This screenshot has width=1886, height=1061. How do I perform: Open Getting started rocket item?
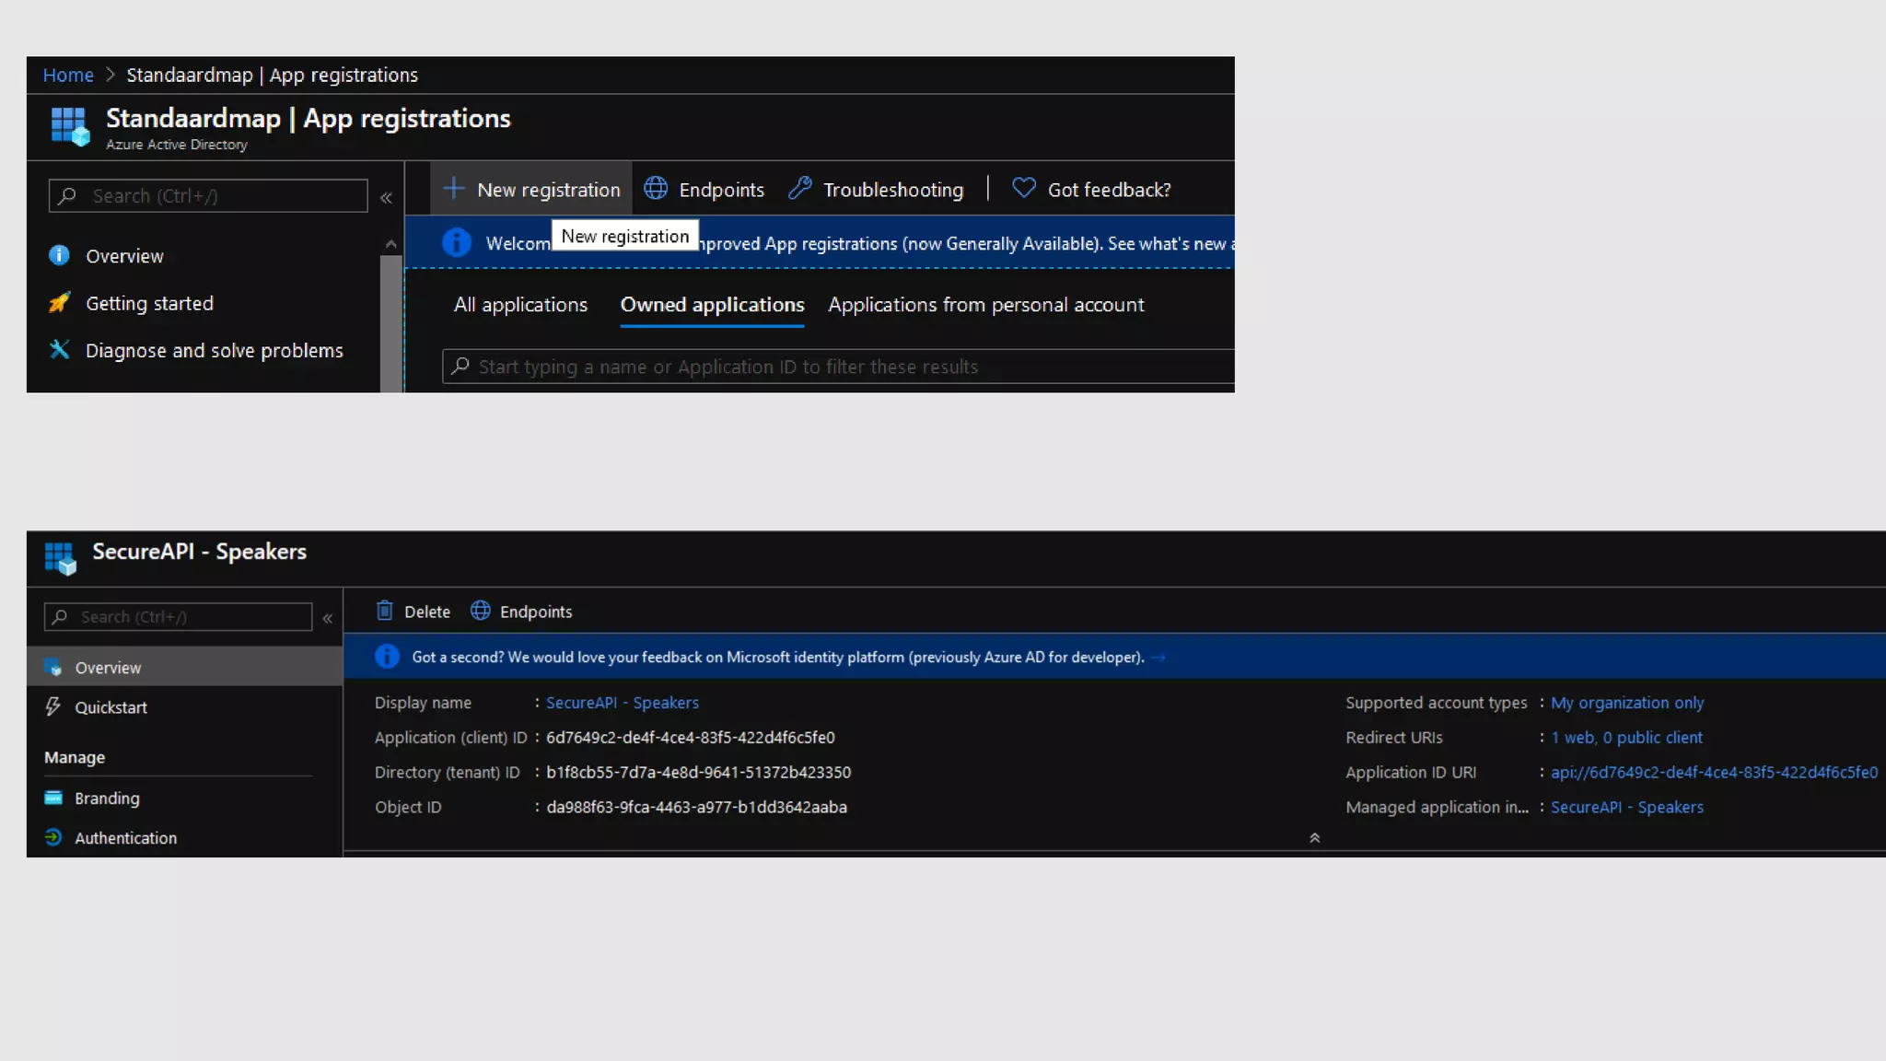click(149, 303)
